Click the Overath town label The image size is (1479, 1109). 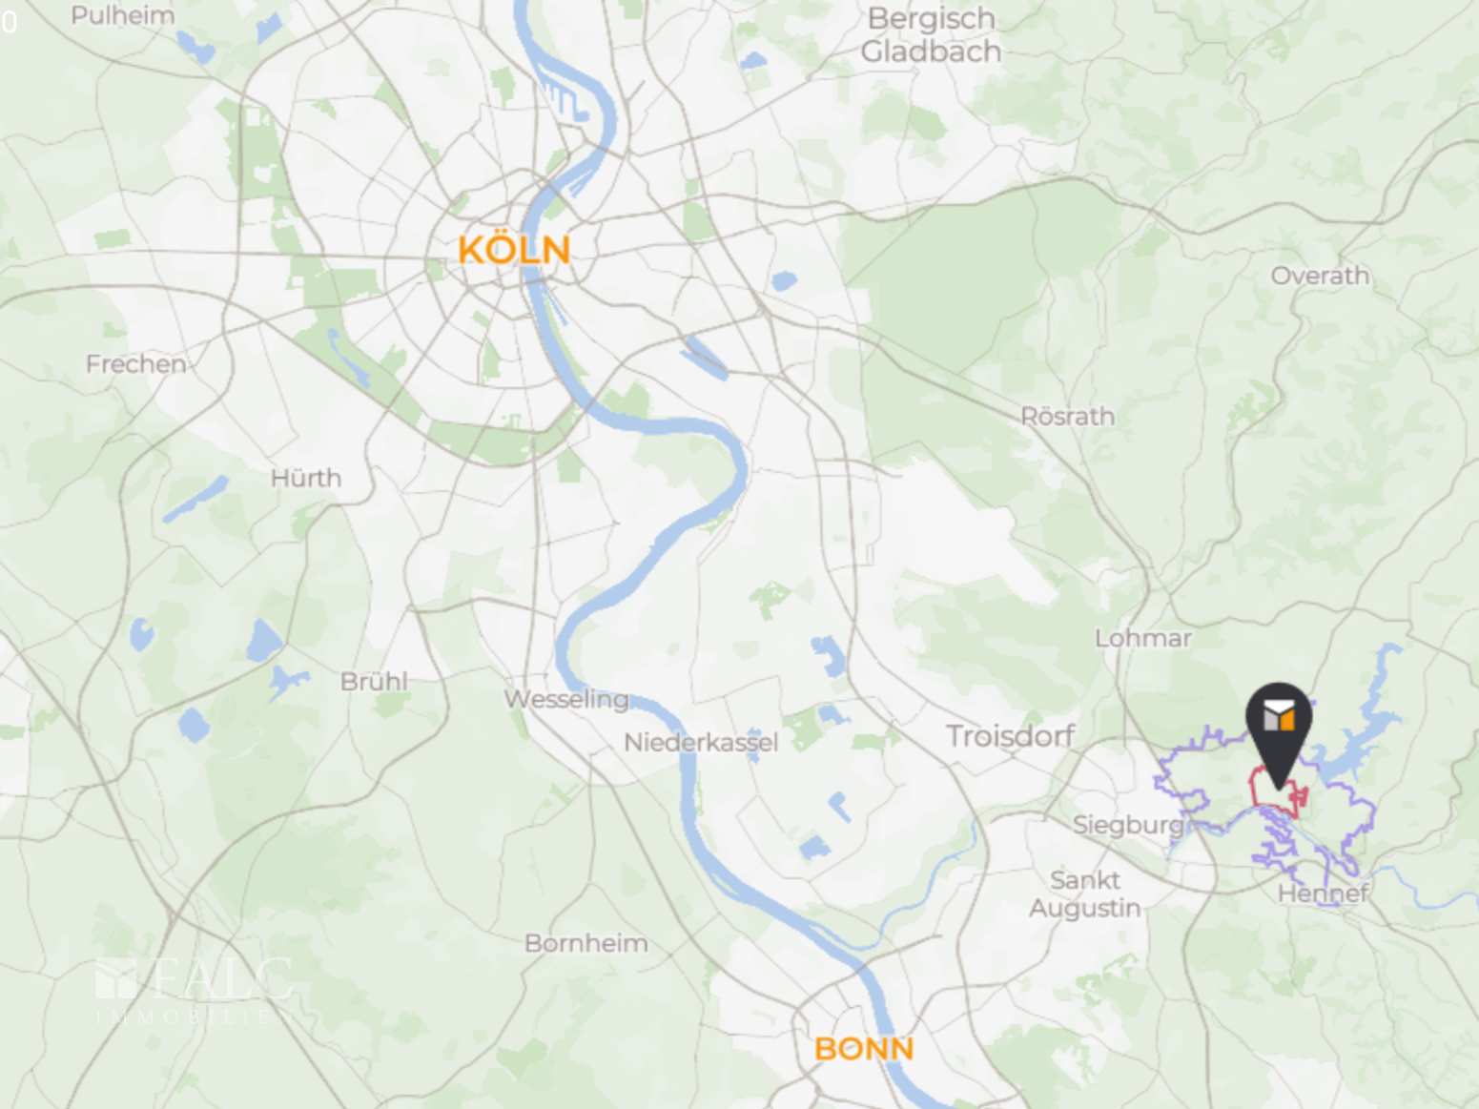(1320, 276)
